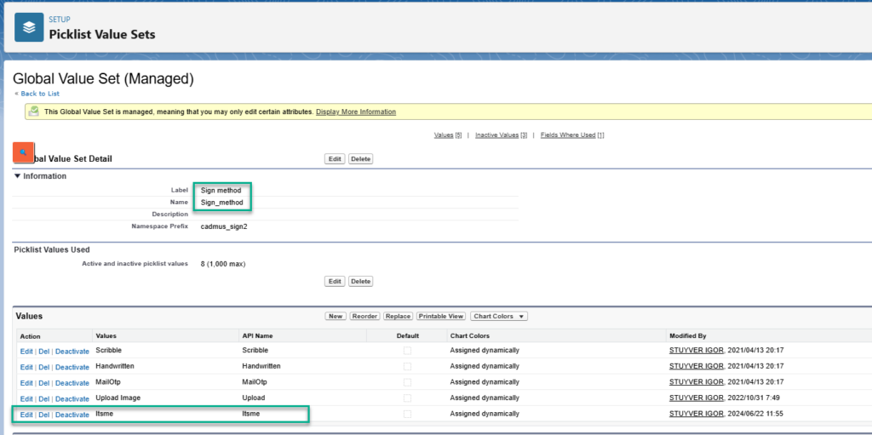Open Display More Information link

click(x=356, y=112)
